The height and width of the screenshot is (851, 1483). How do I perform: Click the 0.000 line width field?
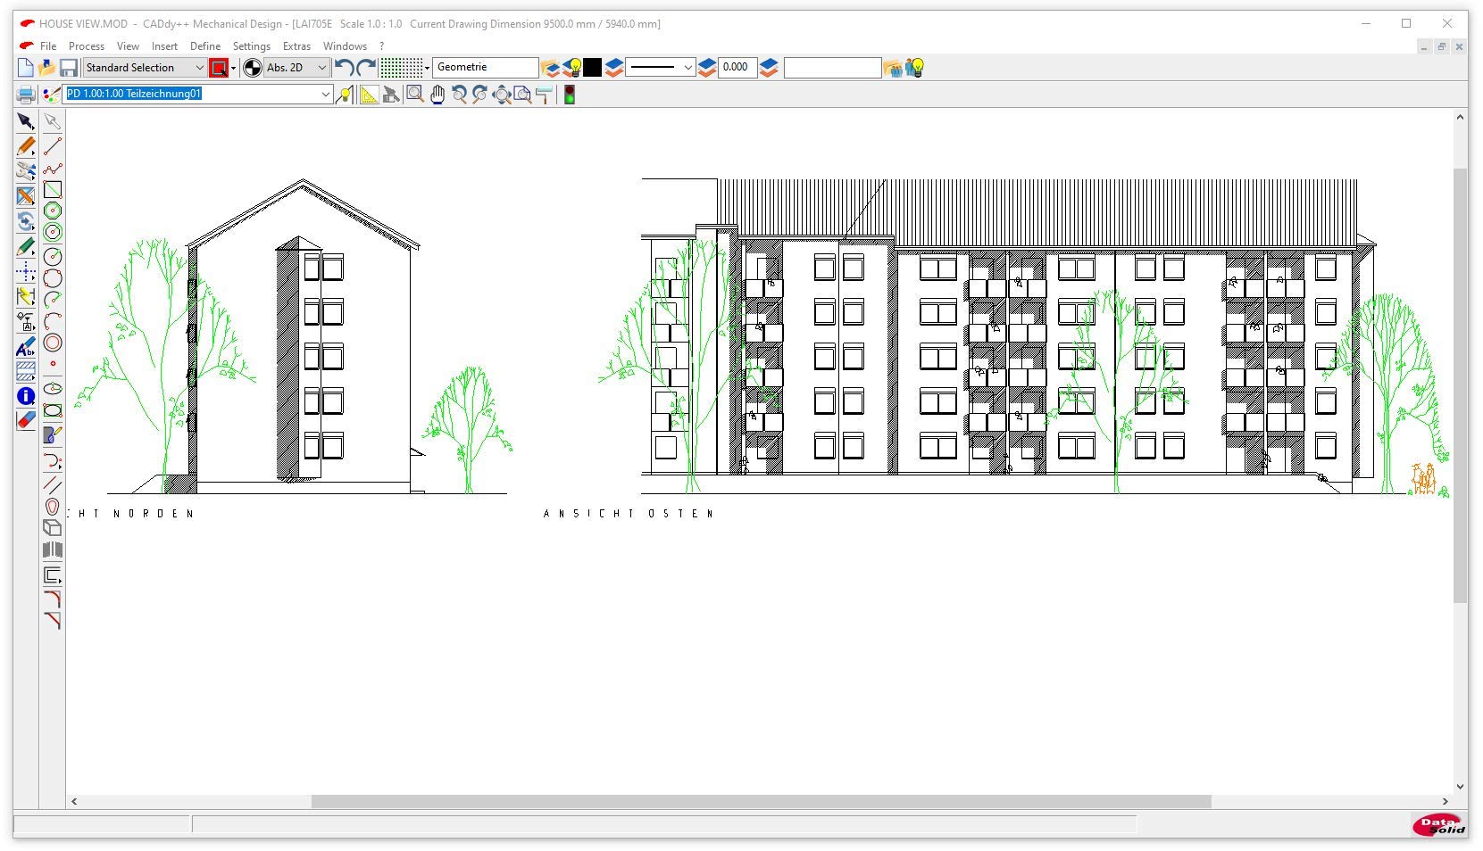point(737,68)
